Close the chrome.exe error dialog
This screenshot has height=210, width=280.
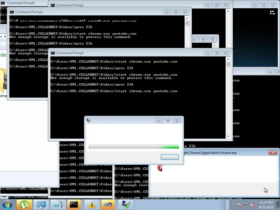pyautogui.click(x=273, y=153)
